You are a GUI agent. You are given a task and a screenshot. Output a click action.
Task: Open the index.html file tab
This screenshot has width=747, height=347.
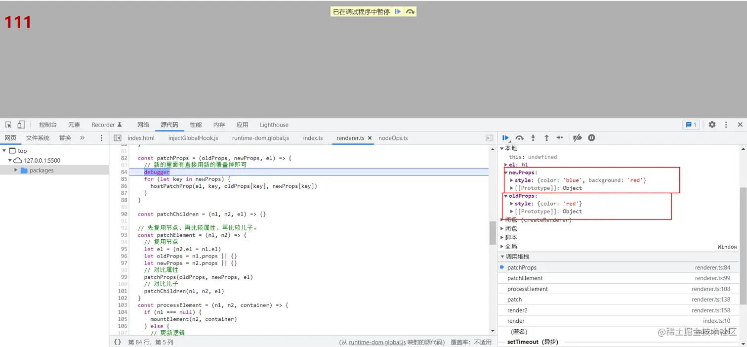point(141,138)
